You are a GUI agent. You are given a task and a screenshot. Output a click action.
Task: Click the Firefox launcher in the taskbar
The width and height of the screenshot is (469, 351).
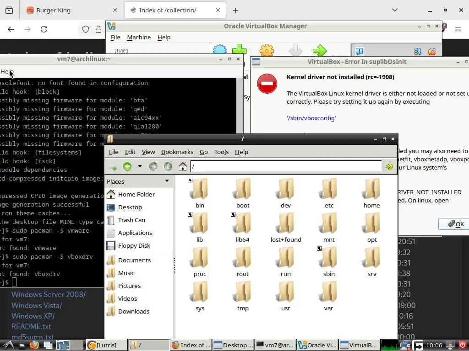(34, 345)
